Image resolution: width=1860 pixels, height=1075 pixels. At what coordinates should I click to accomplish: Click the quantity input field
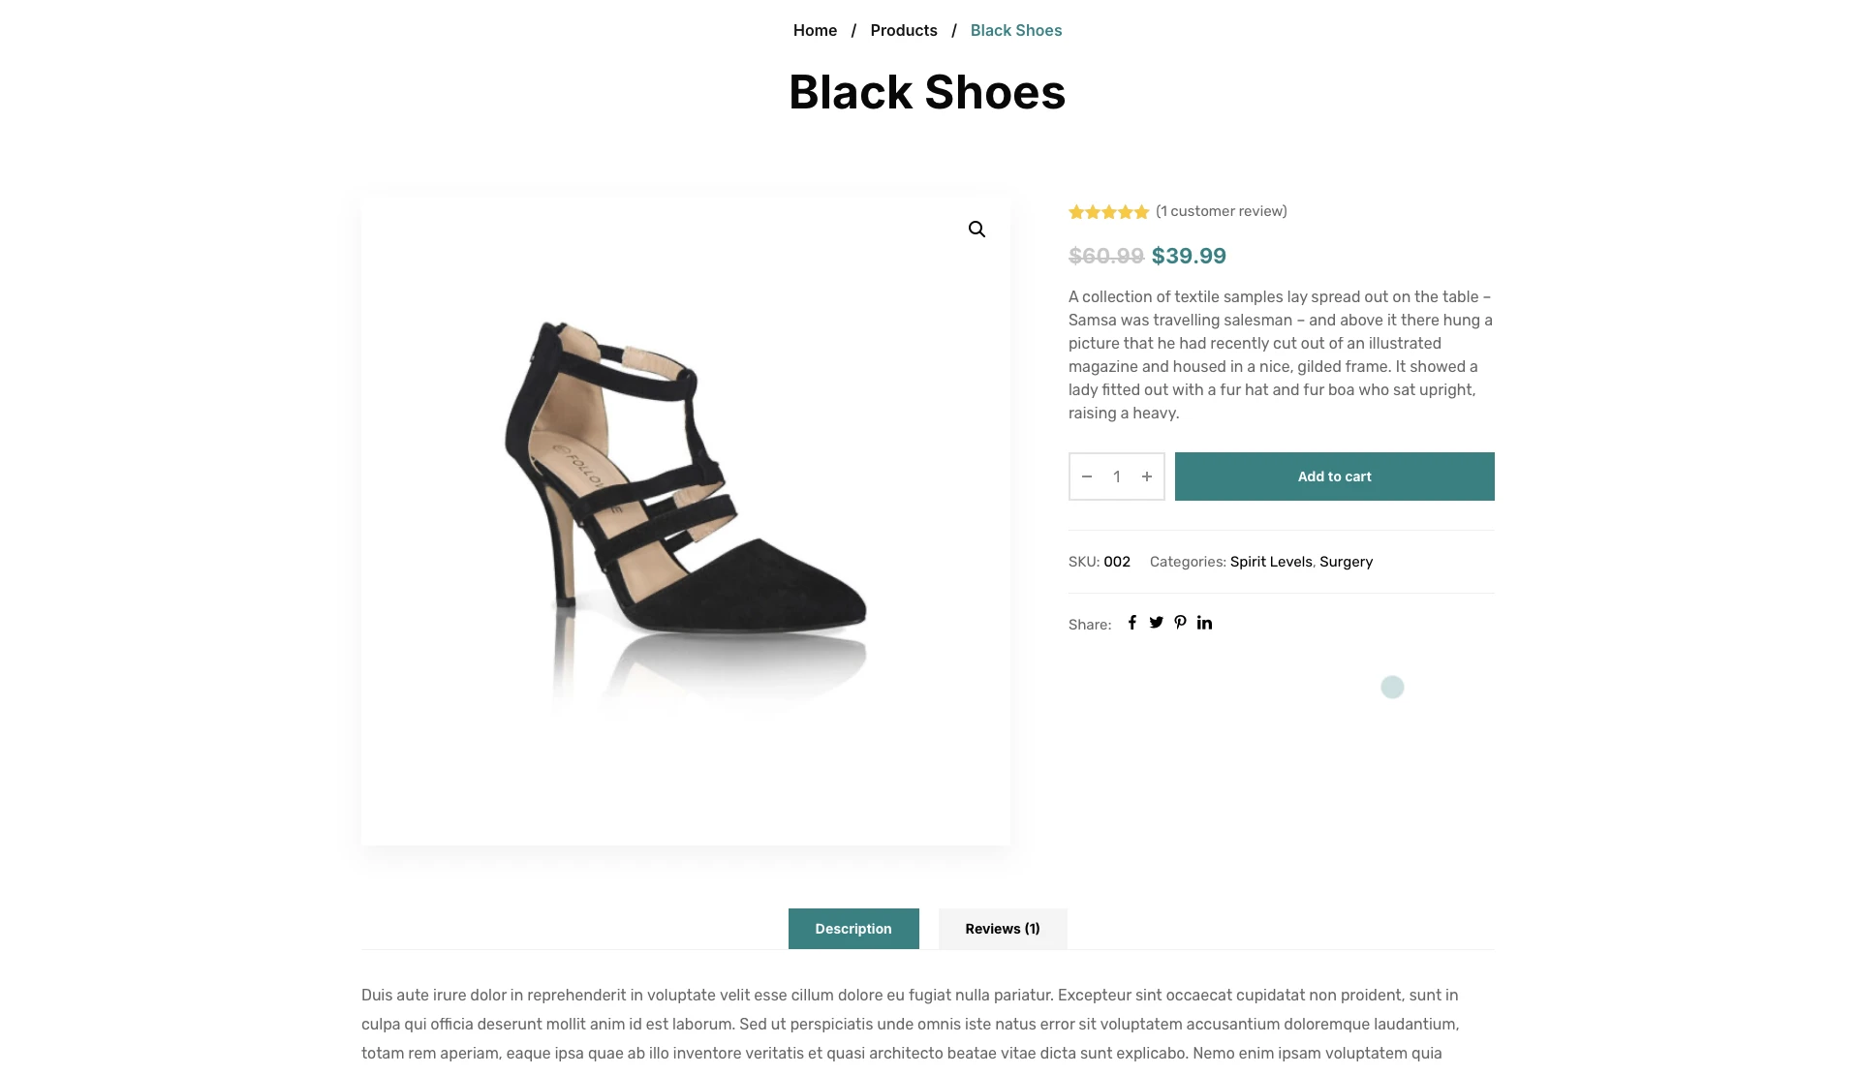pos(1117,476)
